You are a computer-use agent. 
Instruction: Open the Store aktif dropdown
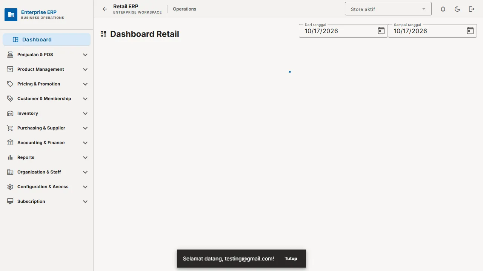pyautogui.click(x=388, y=9)
